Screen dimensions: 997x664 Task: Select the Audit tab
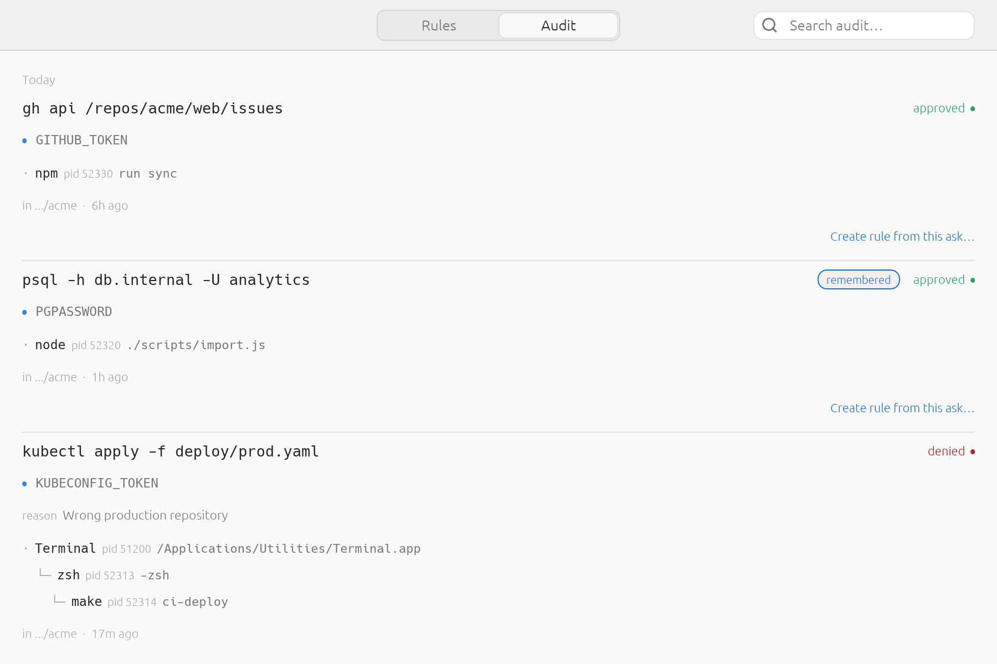(x=558, y=25)
